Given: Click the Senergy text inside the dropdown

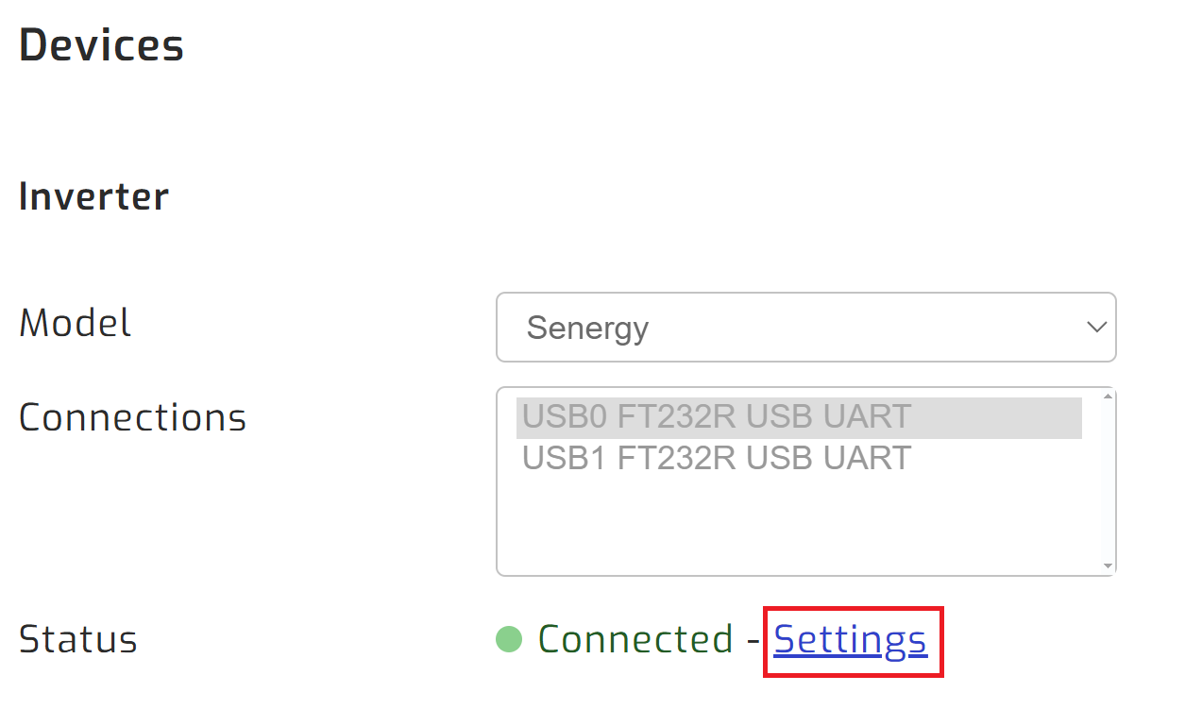Looking at the screenshot, I should (x=587, y=328).
